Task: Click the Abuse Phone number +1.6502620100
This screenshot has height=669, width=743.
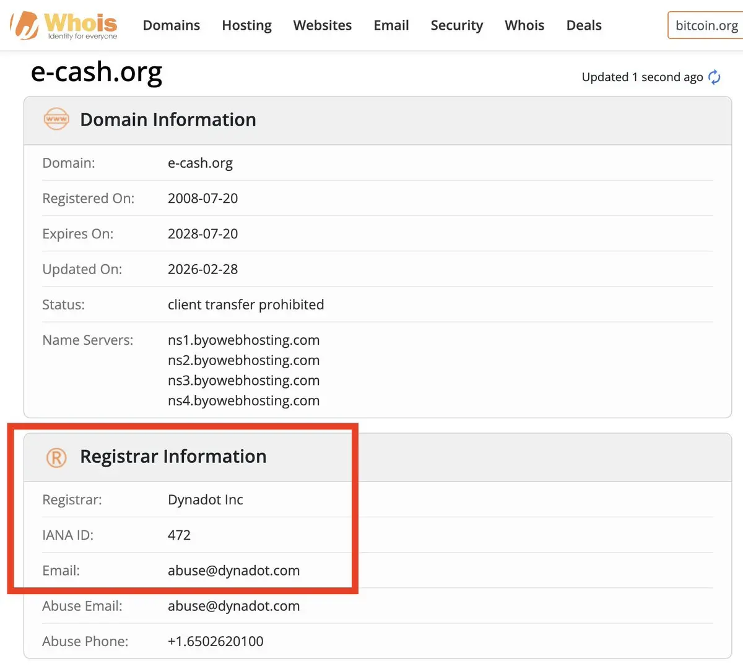Action: pyautogui.click(x=215, y=641)
